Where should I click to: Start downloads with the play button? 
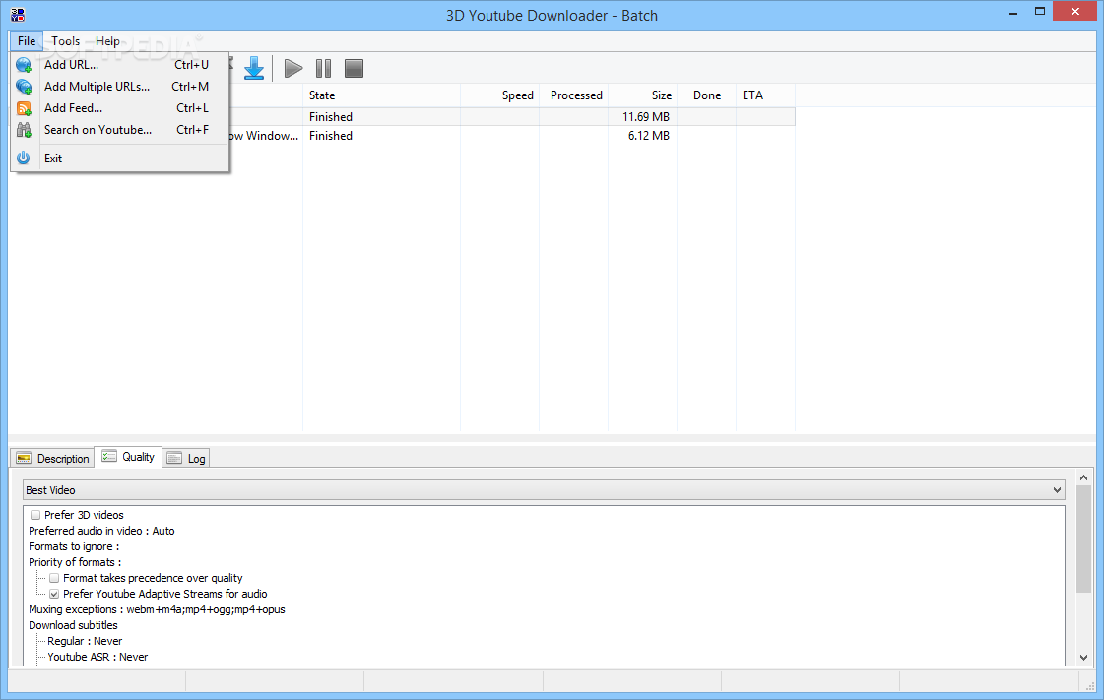[293, 68]
